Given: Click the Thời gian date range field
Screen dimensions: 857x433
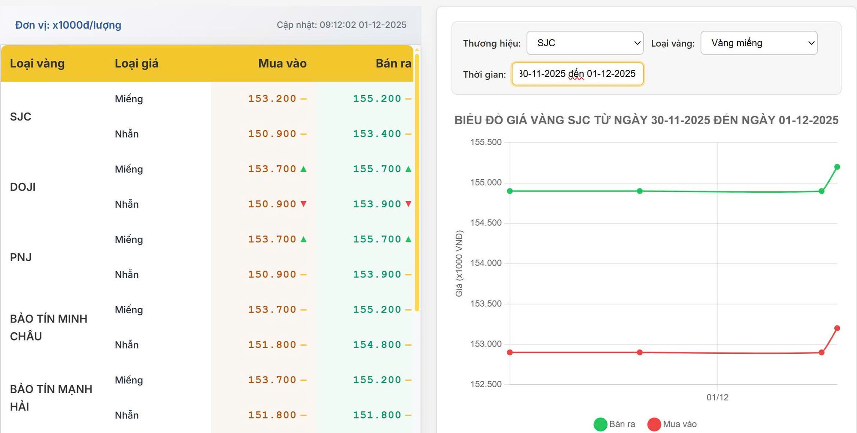Looking at the screenshot, I should [577, 74].
